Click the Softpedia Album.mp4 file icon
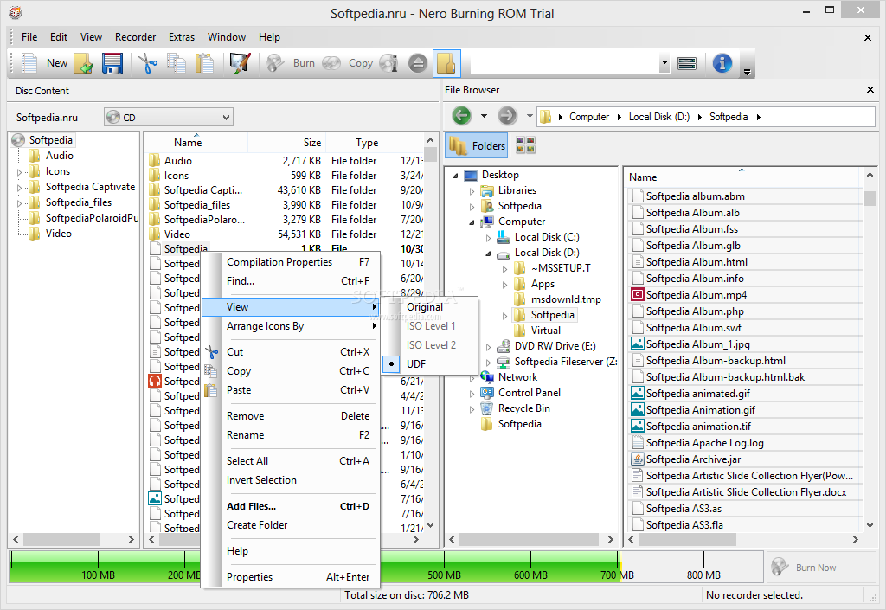 click(x=638, y=294)
